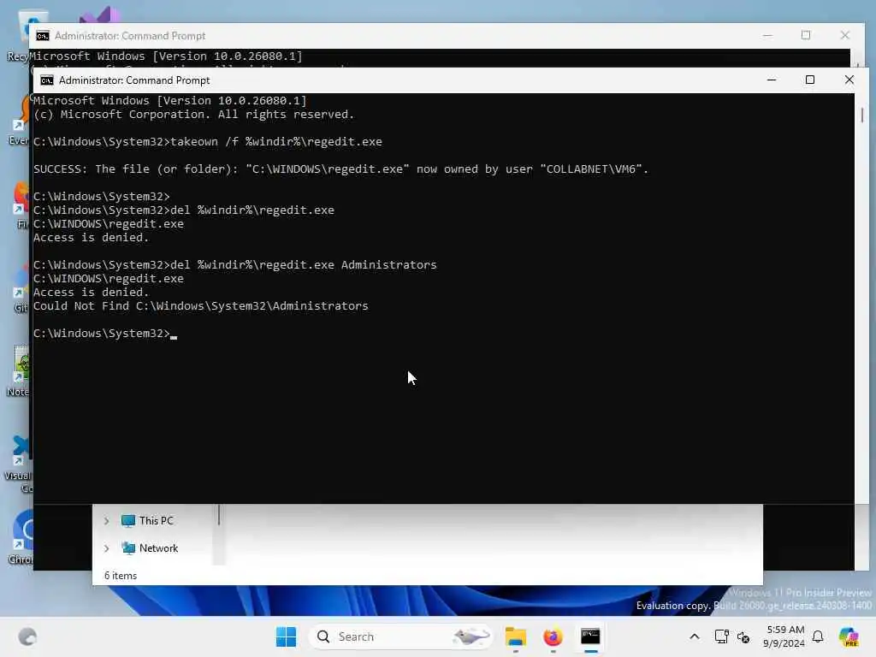Click the "SUCCESS: The file (or folder)" output line
This screenshot has height=657, width=876.
point(340,169)
